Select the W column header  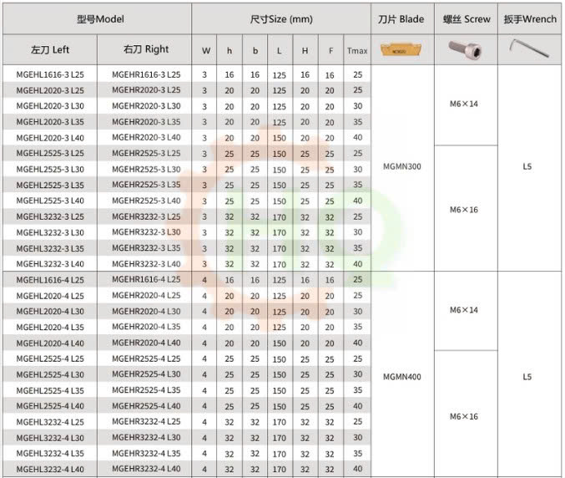coord(205,51)
